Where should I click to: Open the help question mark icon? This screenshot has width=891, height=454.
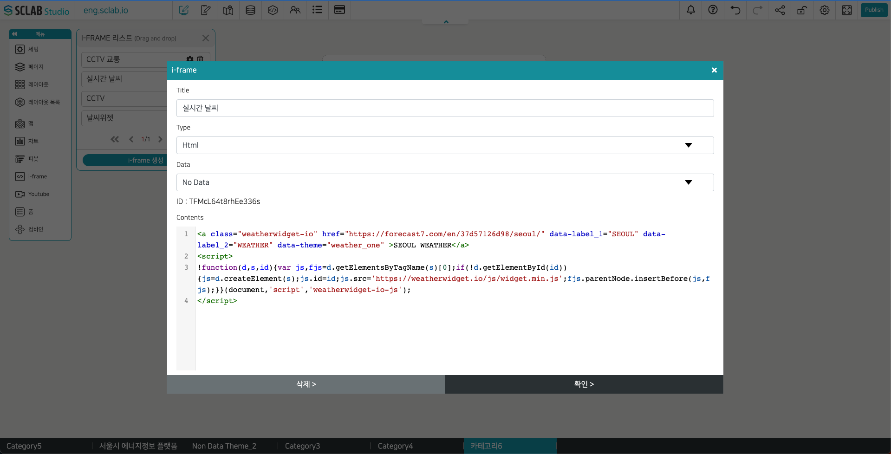[x=713, y=10]
